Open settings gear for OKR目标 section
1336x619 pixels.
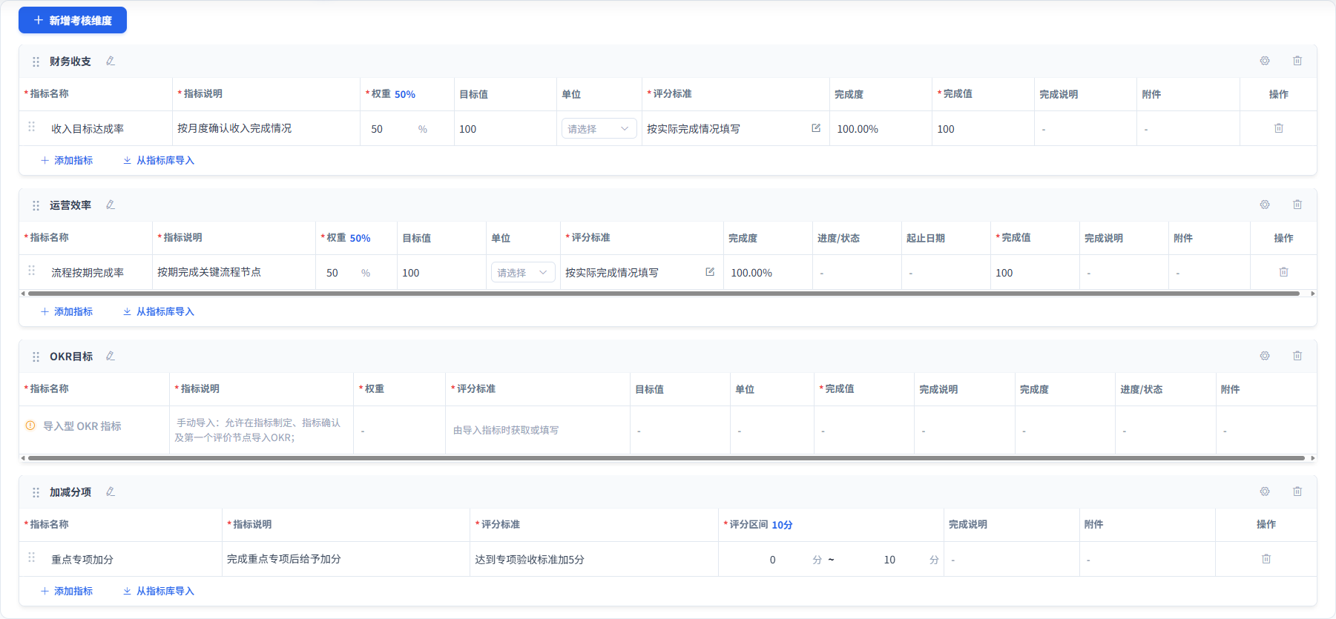click(1265, 356)
